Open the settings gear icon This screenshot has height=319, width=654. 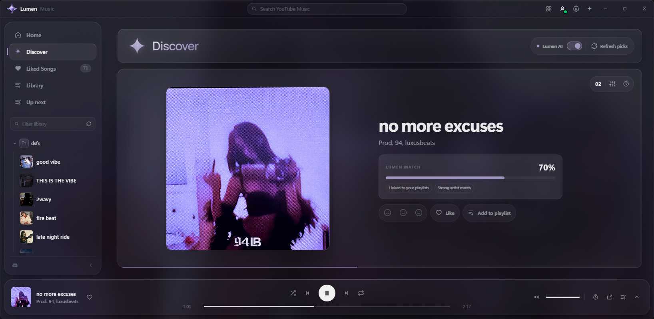click(576, 9)
